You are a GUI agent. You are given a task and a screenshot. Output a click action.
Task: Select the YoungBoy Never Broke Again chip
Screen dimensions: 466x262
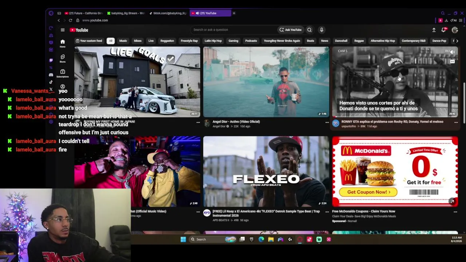pos(282,41)
